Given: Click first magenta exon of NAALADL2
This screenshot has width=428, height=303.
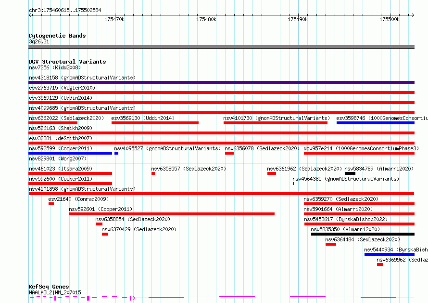Looking at the screenshot, I should click(x=55, y=298).
